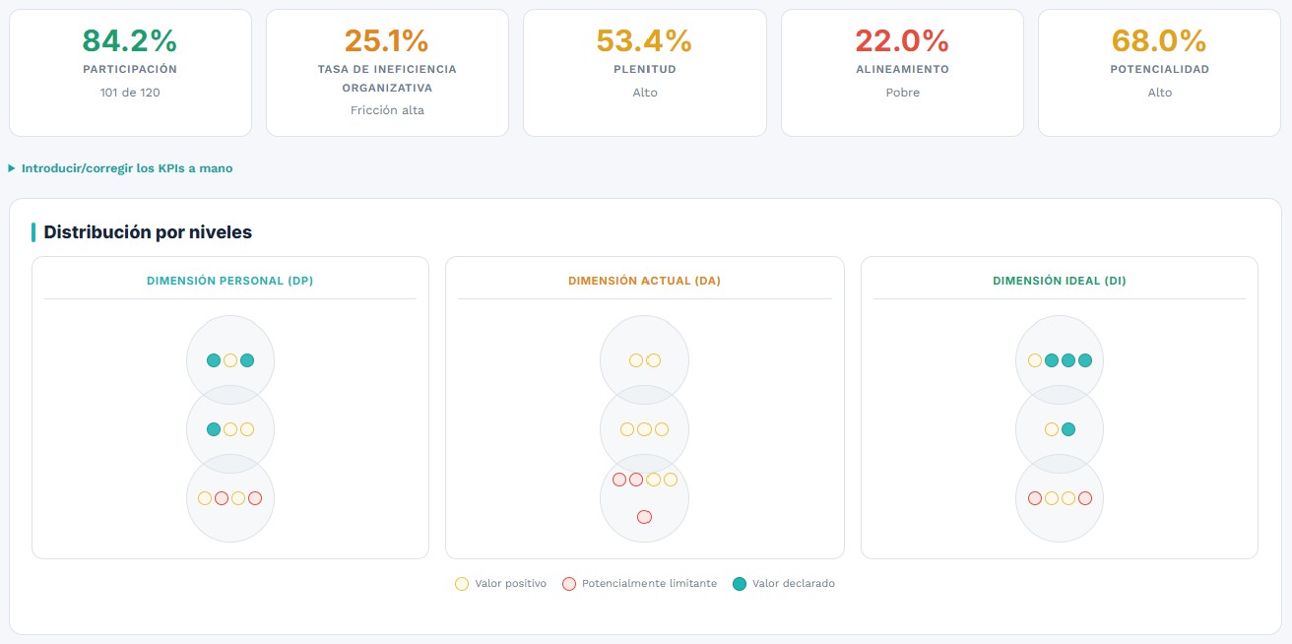Click the "Valor declarado" legend circle marker

[x=740, y=584]
